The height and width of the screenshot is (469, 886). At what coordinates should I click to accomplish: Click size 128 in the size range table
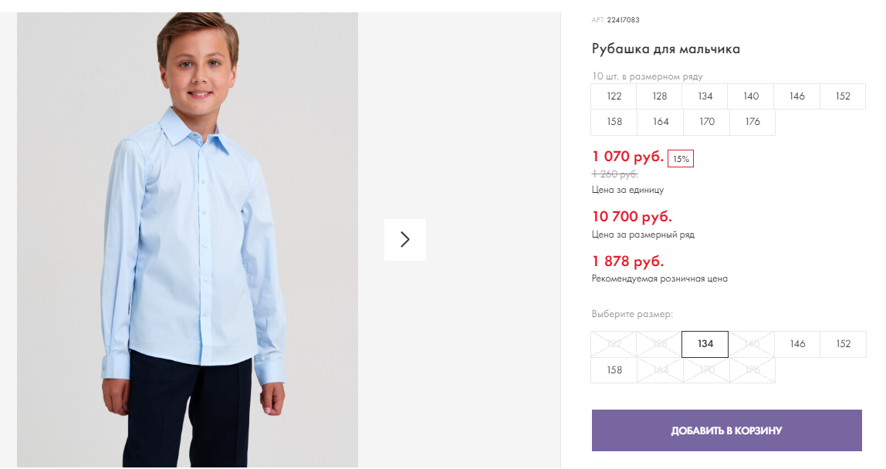tap(659, 96)
